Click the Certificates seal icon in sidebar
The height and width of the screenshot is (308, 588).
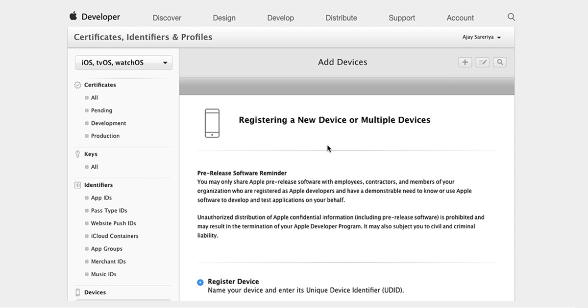pos(77,85)
